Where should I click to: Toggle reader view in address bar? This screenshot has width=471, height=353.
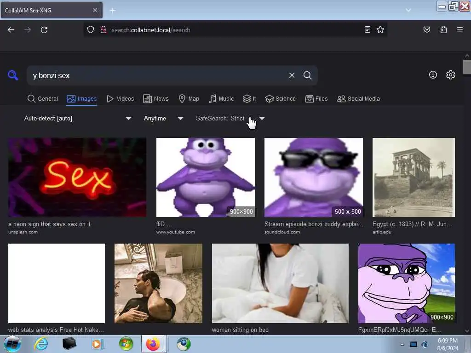(x=367, y=29)
